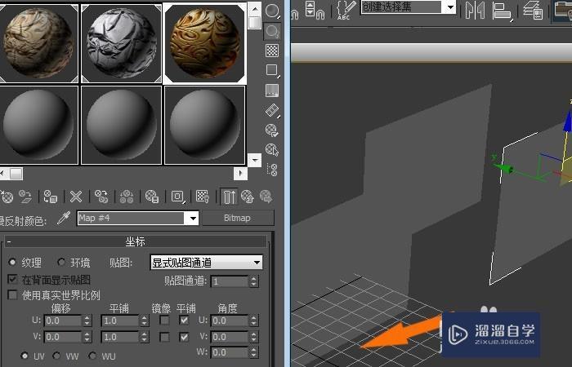Click the Video Color Check icon

coord(272,91)
